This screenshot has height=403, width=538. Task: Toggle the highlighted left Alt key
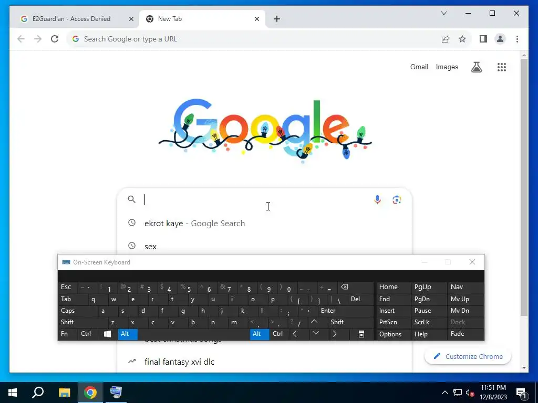(128, 334)
